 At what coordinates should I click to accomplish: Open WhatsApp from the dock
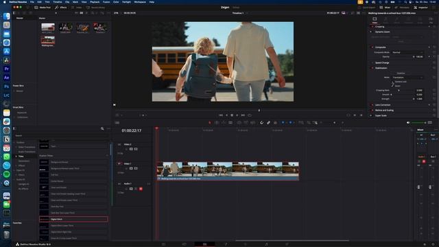(6, 156)
